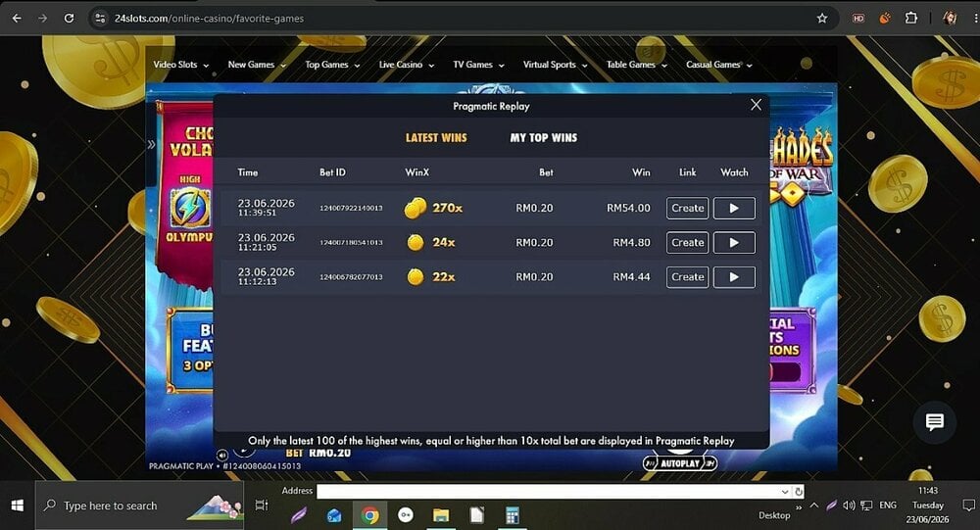
Task: View site information icon in address bar
Action: pos(100,19)
